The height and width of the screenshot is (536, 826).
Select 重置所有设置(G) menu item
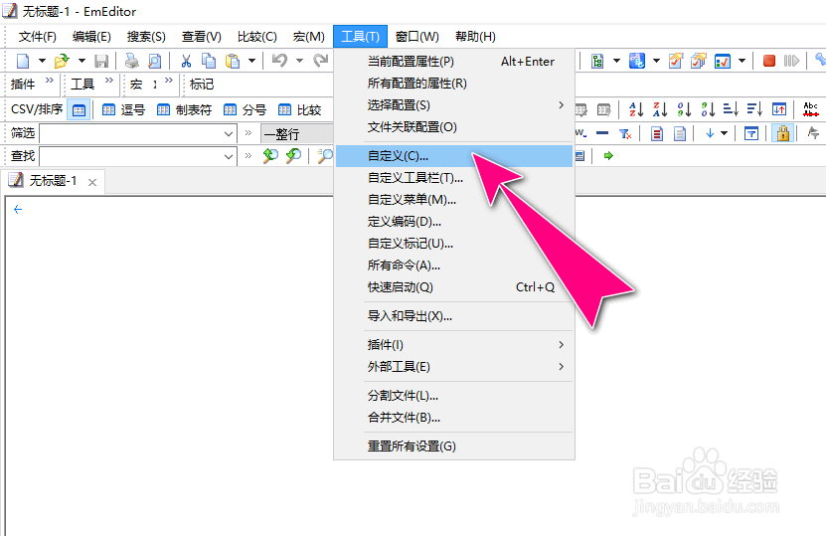click(x=454, y=447)
